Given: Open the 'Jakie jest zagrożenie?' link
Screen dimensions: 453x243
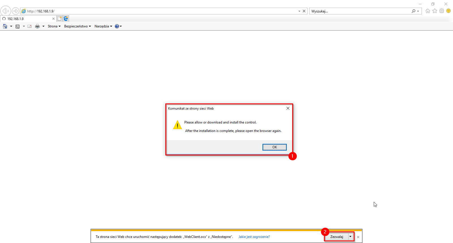Looking at the screenshot, I should (254, 237).
